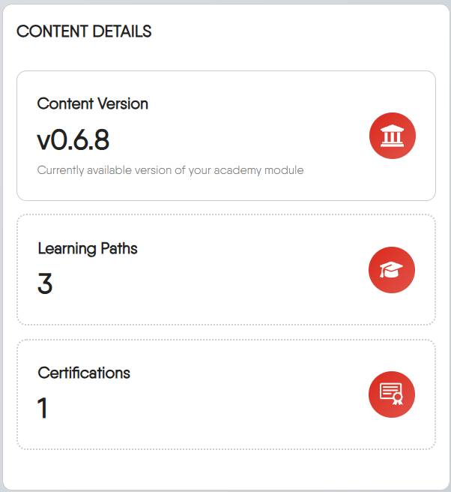Image resolution: width=451 pixels, height=492 pixels.
Task: Click the Certifications count 1
Action: (x=43, y=409)
